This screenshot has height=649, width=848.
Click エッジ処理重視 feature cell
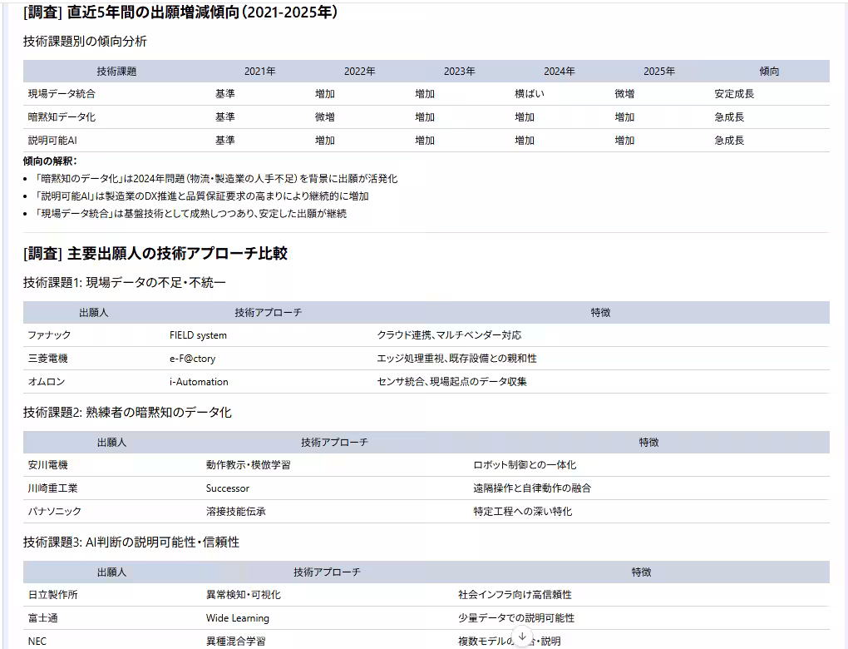click(x=456, y=359)
